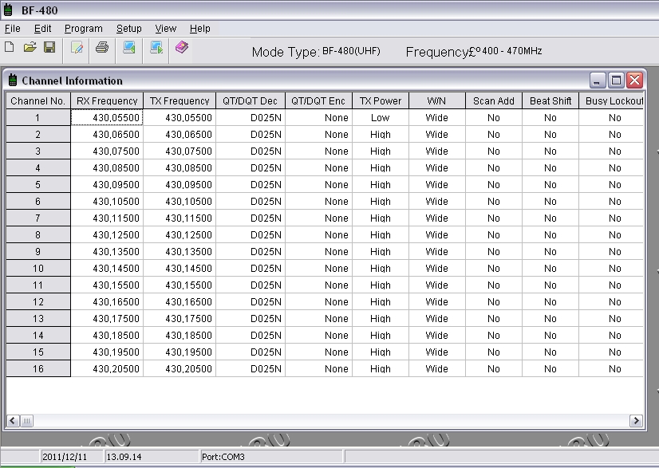Open the Help menu
The height and width of the screenshot is (468, 659).
[x=199, y=29]
